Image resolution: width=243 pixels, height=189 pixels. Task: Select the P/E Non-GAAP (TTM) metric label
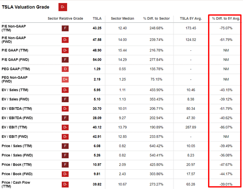[14, 28]
